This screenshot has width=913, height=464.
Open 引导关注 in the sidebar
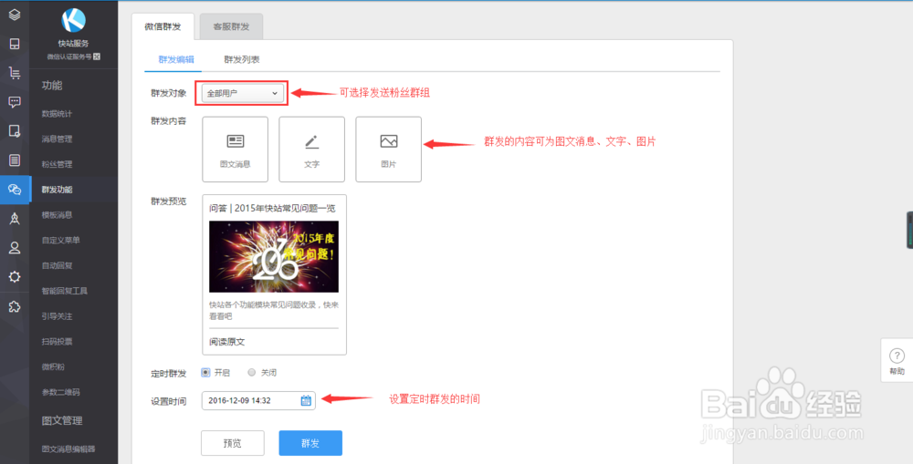(57, 316)
